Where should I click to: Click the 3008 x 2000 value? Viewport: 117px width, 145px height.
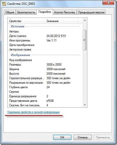point(54,65)
